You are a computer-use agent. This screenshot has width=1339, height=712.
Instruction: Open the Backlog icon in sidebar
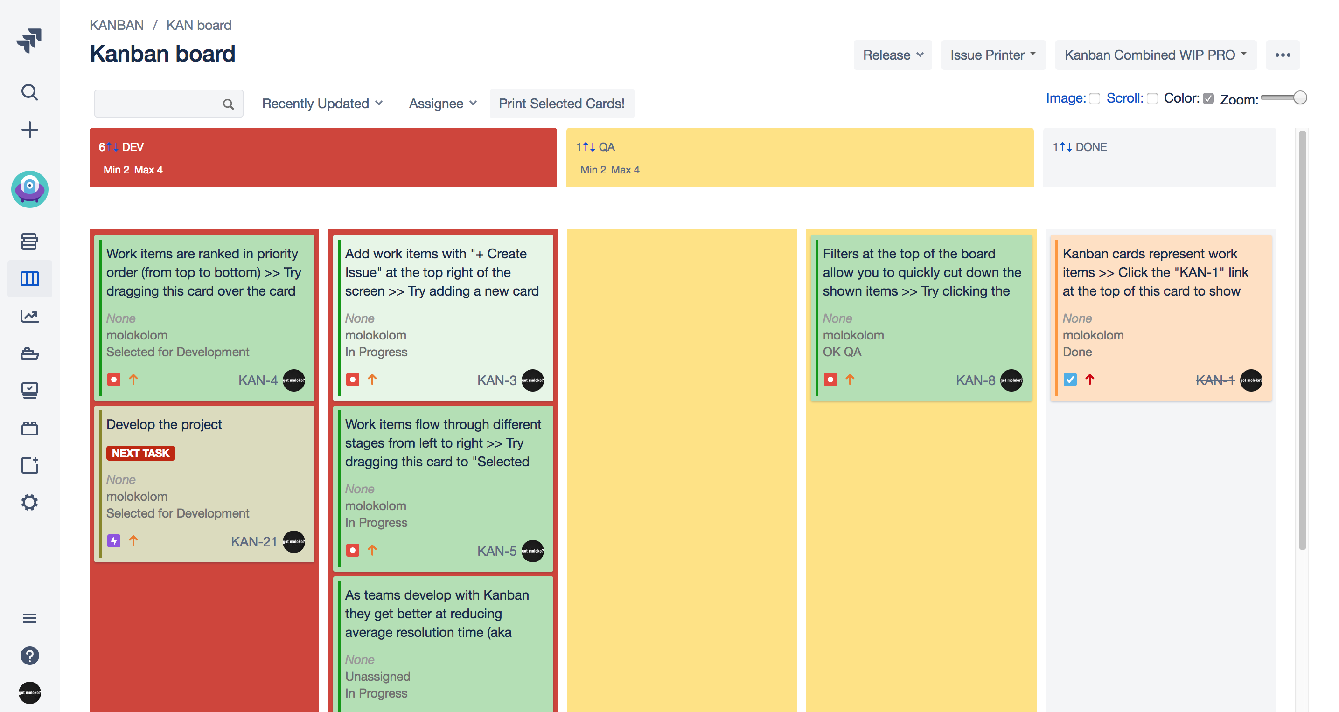tap(29, 241)
